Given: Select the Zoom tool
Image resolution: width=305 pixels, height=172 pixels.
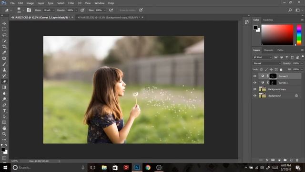Looking at the screenshot, I should [4, 134].
